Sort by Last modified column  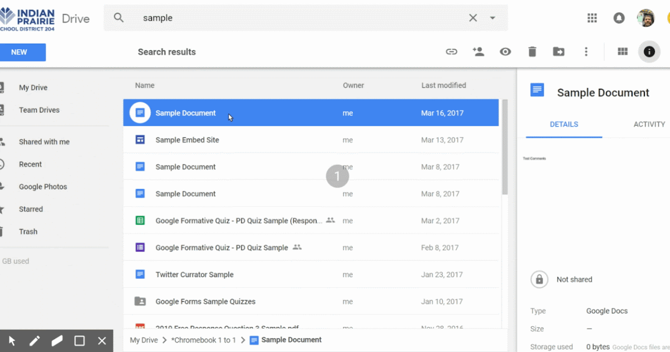(x=444, y=85)
